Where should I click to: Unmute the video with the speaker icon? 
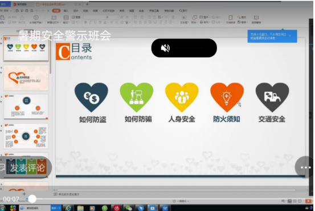point(165,48)
